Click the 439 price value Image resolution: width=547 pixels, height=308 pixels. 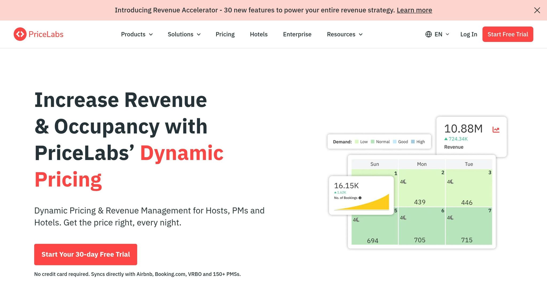(420, 202)
